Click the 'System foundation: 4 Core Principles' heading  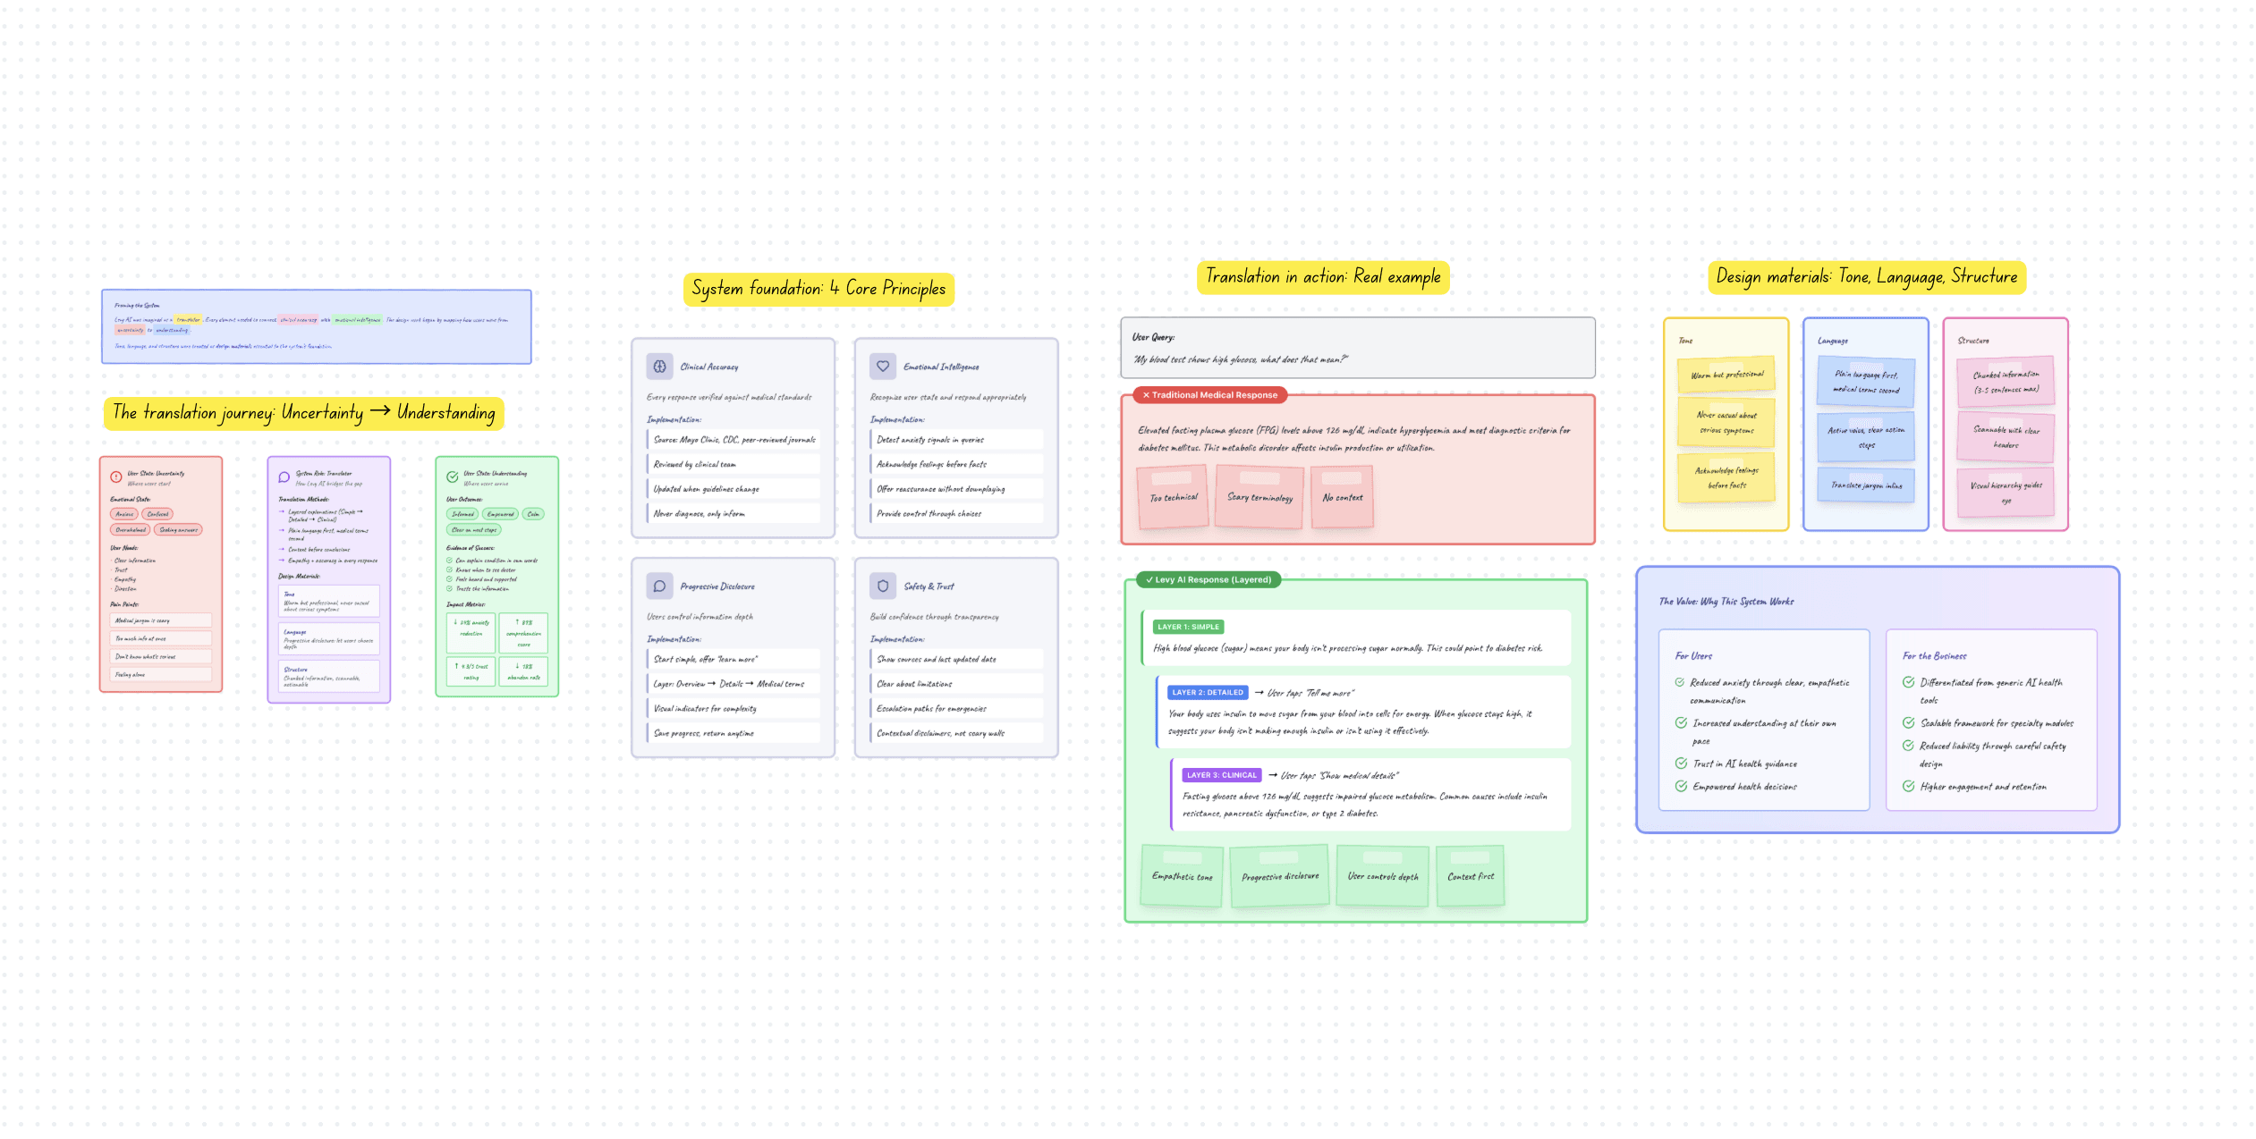point(818,289)
